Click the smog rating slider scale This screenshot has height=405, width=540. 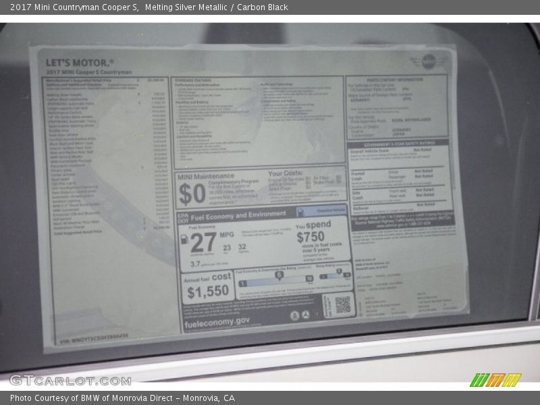335,275
